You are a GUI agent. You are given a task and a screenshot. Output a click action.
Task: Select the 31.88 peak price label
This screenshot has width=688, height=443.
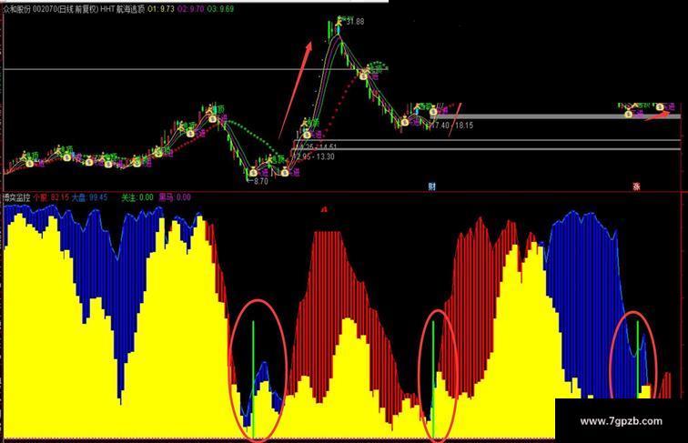[355, 21]
